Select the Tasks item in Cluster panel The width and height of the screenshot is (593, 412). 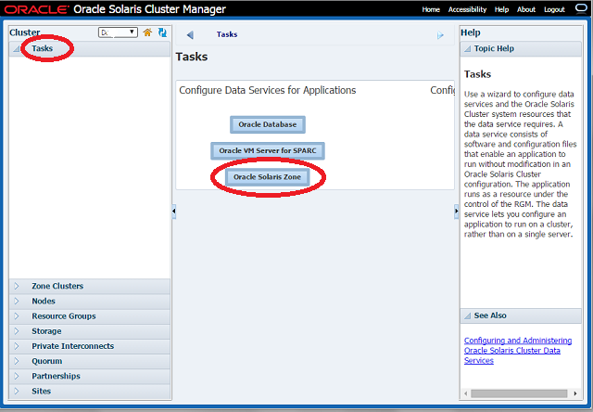click(x=43, y=48)
